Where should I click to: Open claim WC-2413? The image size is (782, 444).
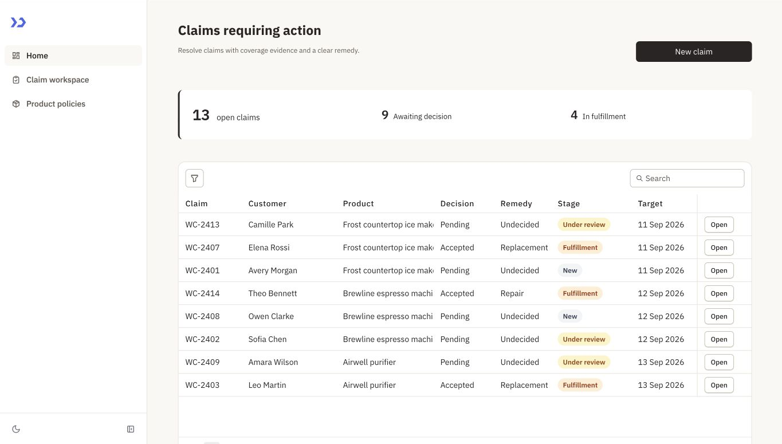click(719, 225)
